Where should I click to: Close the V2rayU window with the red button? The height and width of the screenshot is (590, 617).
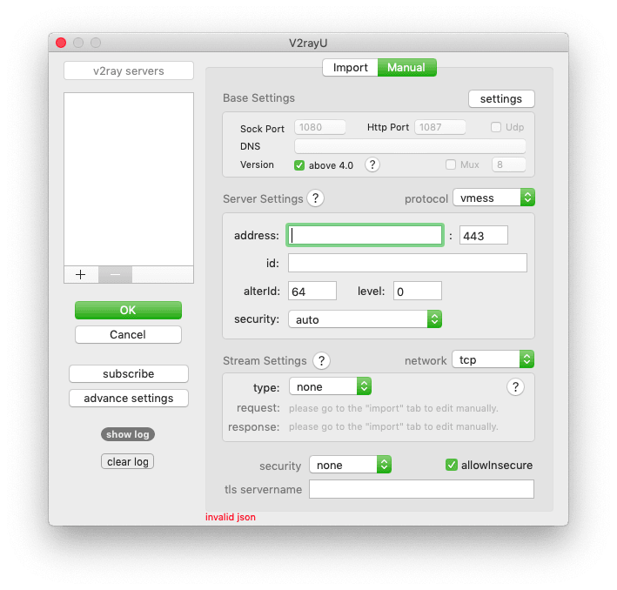[x=61, y=43]
